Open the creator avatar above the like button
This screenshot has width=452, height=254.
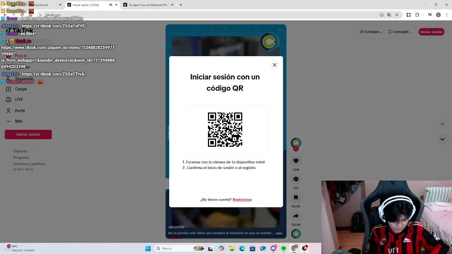(x=296, y=143)
